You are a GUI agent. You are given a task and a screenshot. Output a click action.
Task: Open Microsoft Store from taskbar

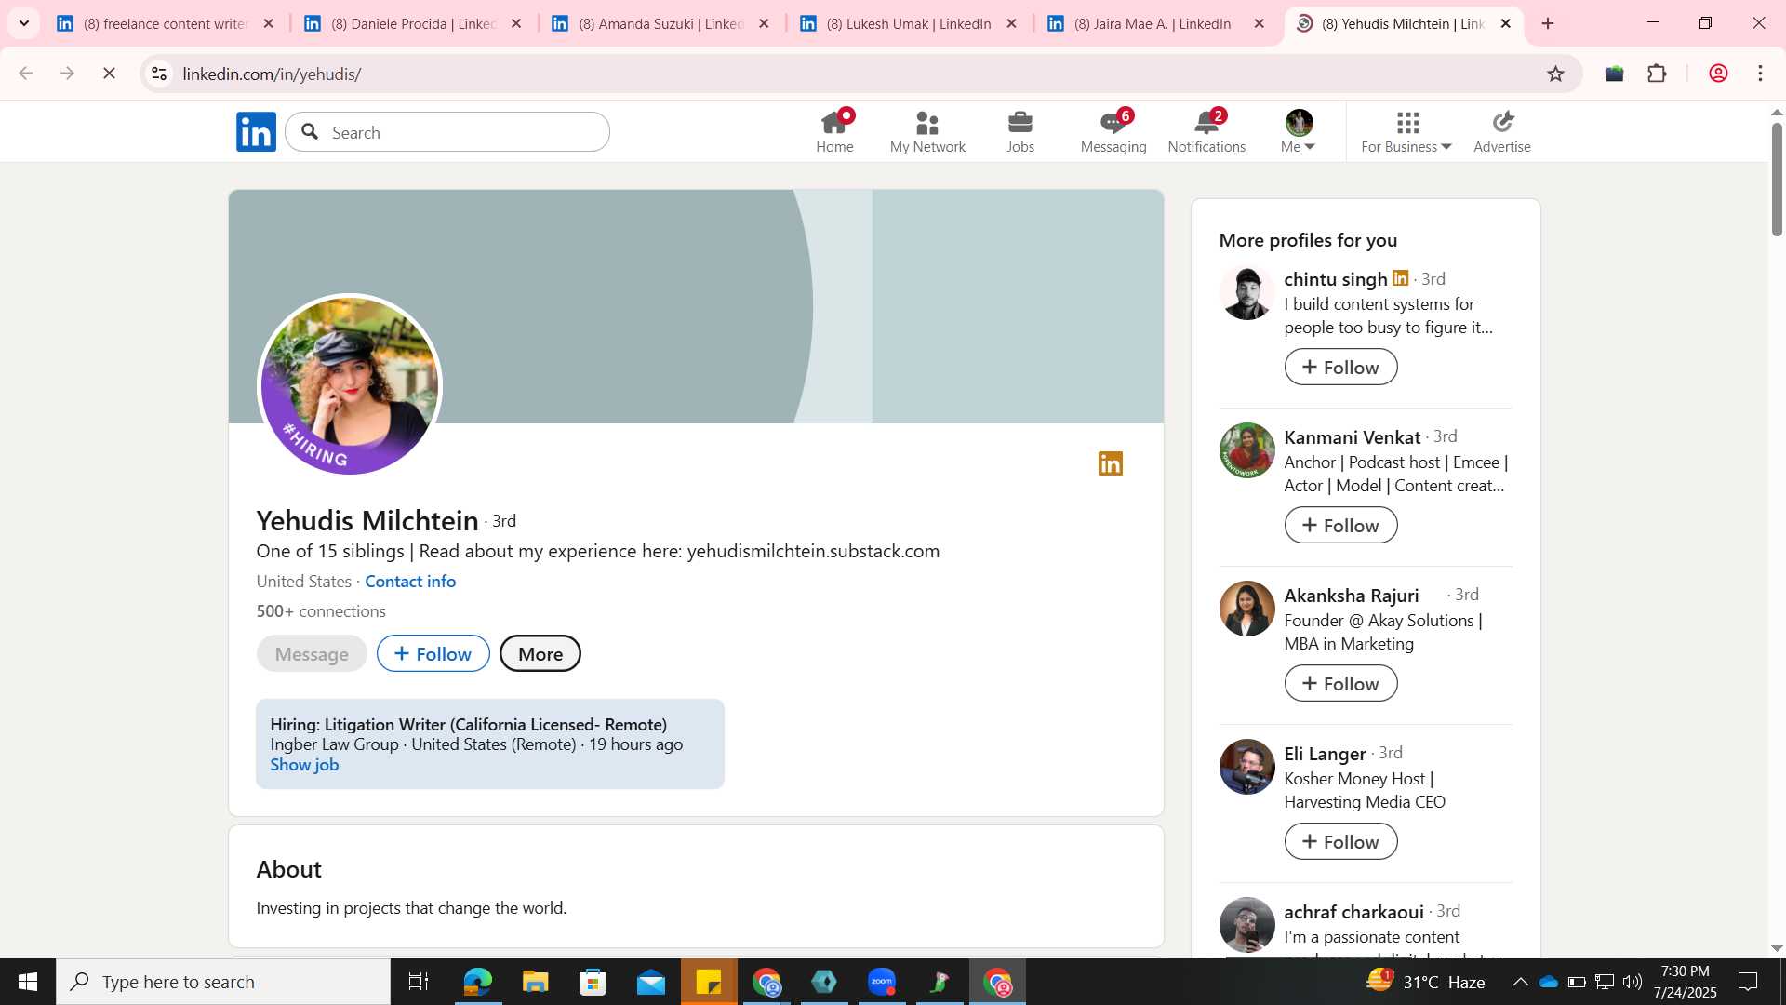[593, 982]
